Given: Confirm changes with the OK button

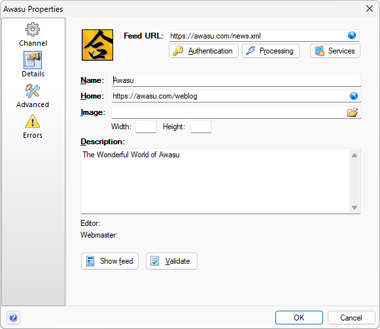Looking at the screenshot, I should (x=299, y=318).
